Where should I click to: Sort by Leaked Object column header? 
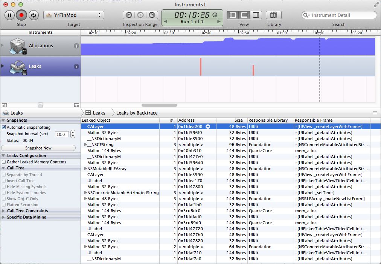[x=120, y=120]
